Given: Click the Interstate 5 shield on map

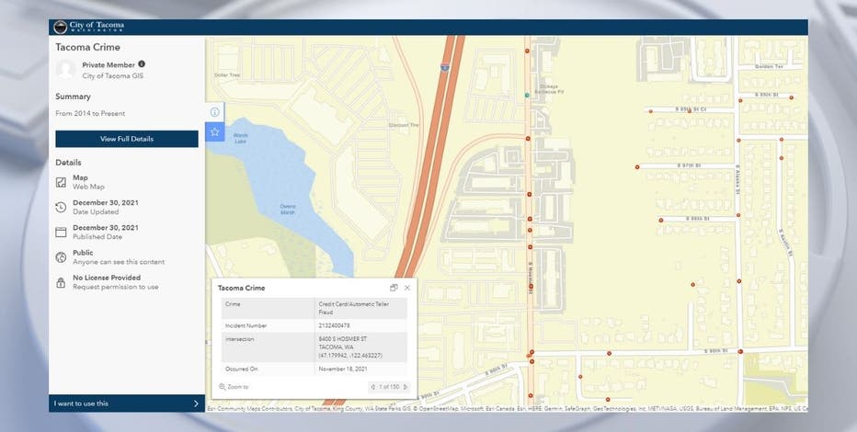Looking at the screenshot, I should 444,66.
